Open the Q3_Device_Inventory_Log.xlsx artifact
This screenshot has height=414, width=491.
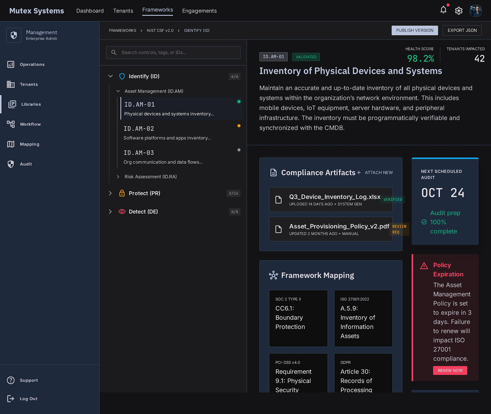[331, 200]
